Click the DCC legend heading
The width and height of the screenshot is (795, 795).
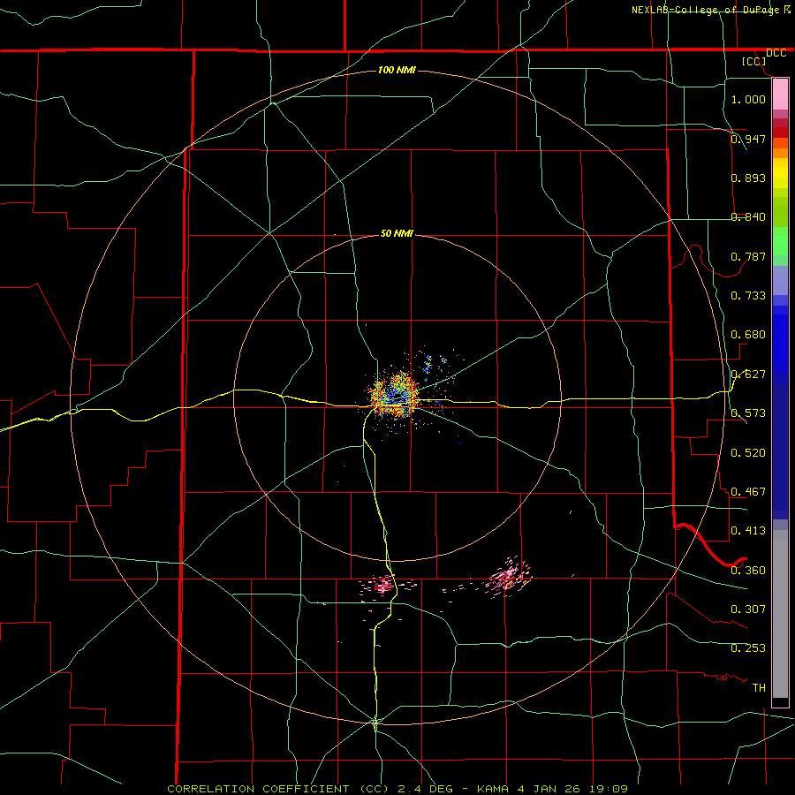776,53
